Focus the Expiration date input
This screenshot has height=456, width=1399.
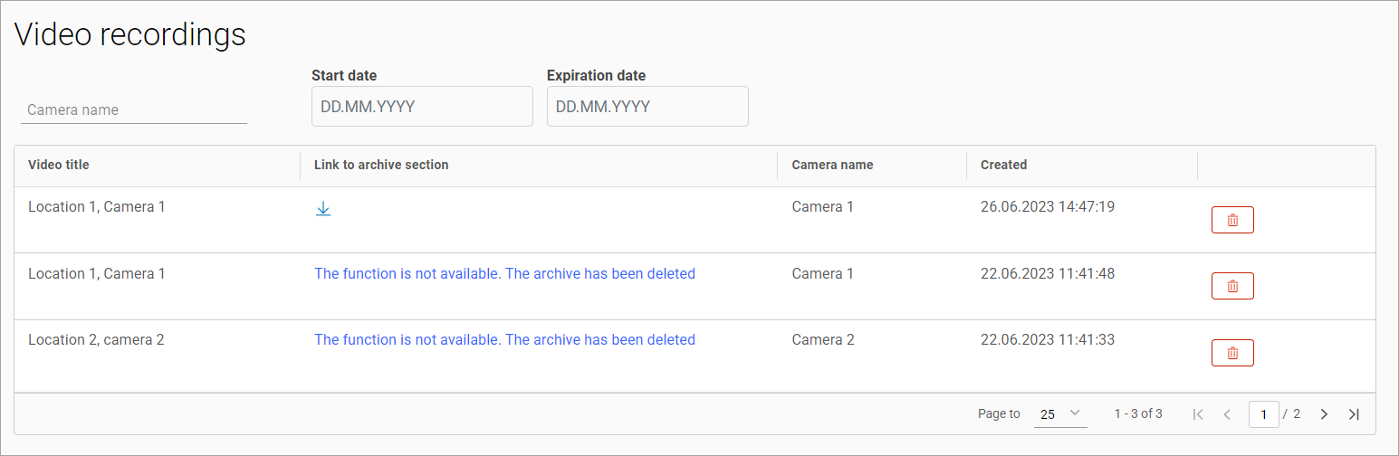pyautogui.click(x=647, y=107)
